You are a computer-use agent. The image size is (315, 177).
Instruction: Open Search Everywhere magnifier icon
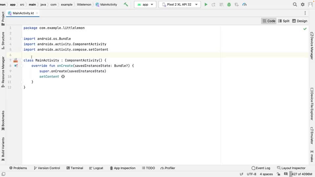coord(295,5)
